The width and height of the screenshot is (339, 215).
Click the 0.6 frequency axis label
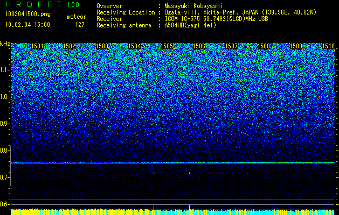click(x=5, y=204)
